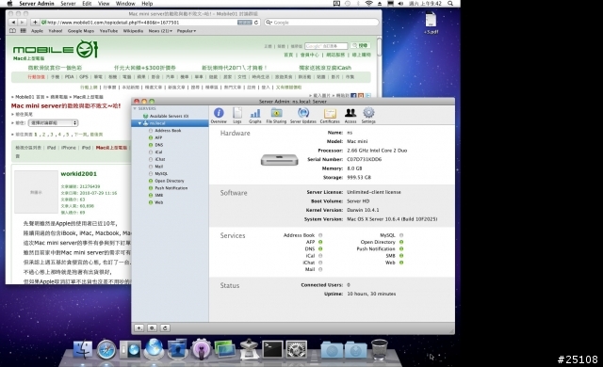Click the Google search field in Safari
Screen dimensions: 603x367
(x=321, y=23)
